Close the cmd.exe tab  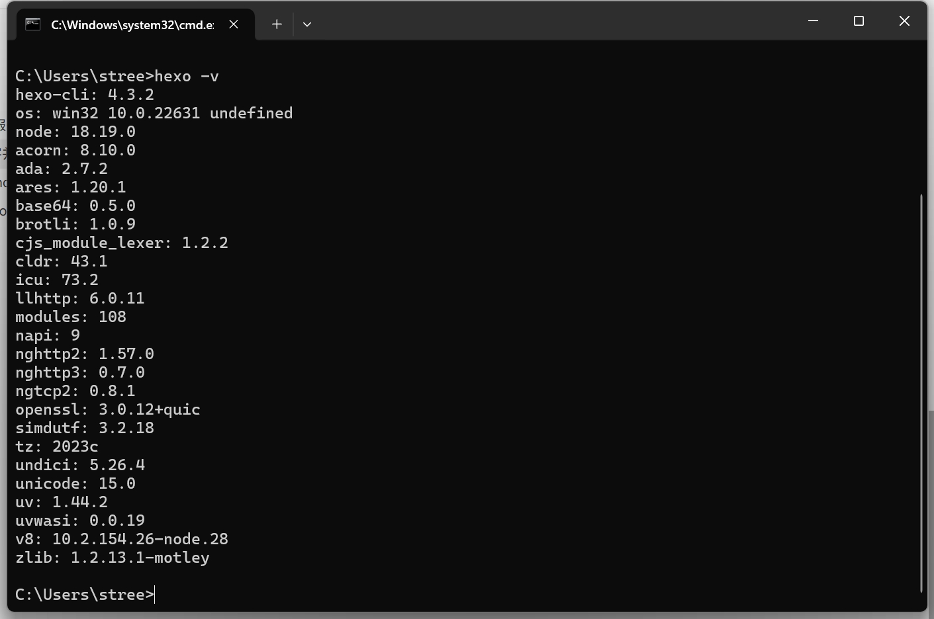tap(234, 24)
